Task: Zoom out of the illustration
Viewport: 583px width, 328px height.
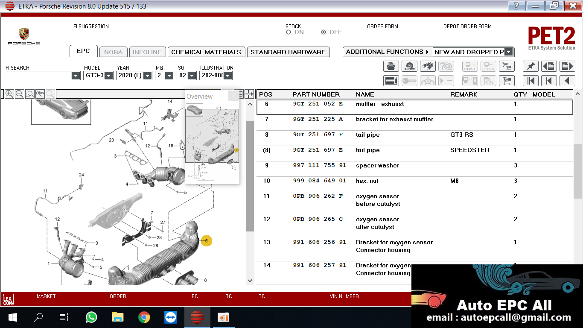Action: (x=19, y=94)
